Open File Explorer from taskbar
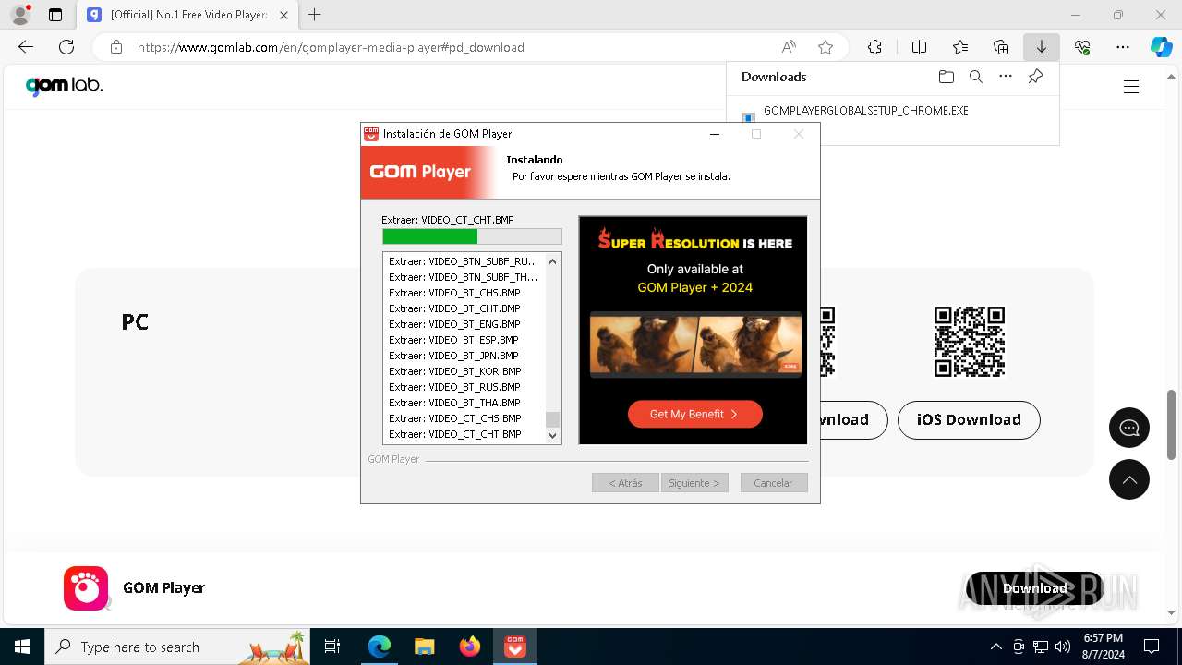 [424, 647]
